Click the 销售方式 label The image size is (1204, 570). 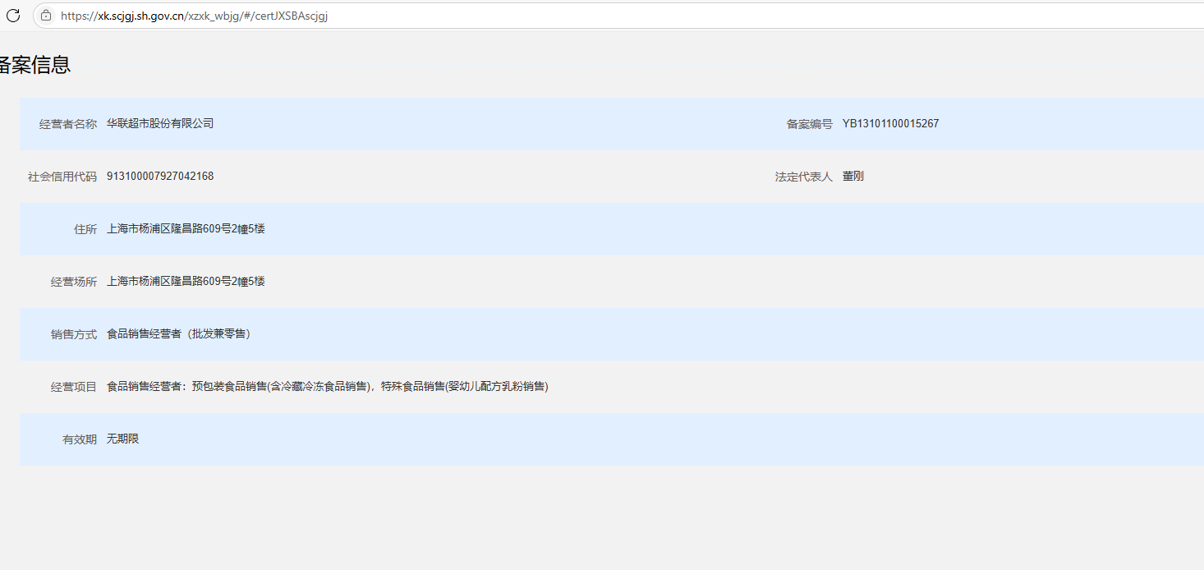point(74,334)
